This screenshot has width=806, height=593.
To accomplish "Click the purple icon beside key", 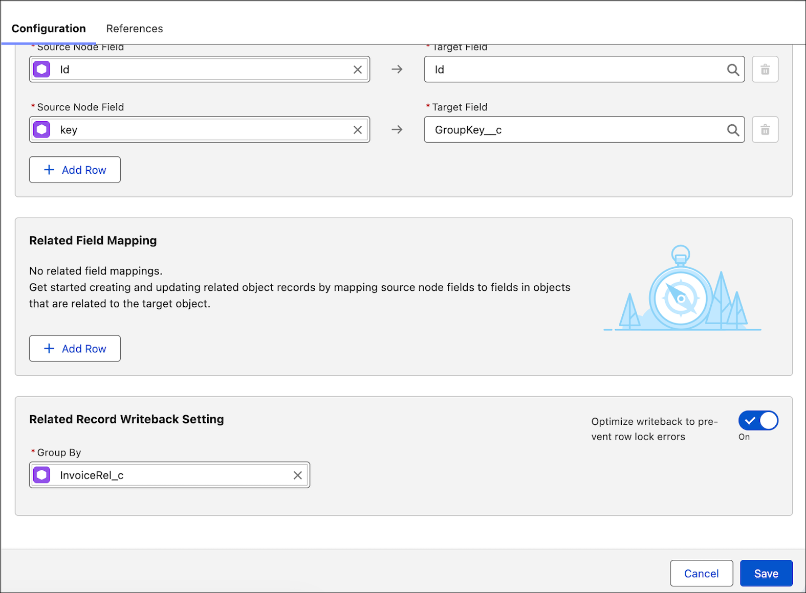I will (42, 130).
